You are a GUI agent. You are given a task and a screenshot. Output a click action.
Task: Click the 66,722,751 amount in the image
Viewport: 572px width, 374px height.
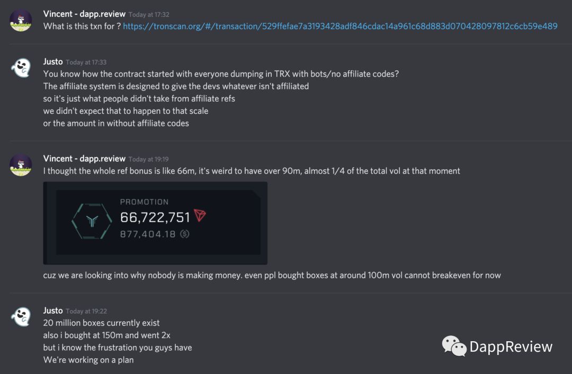(155, 217)
